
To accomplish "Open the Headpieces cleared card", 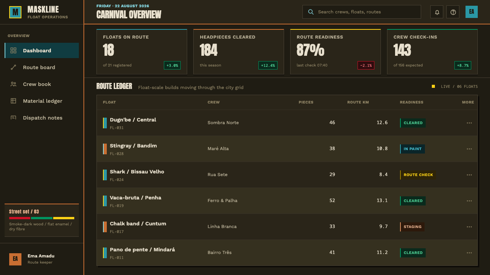I will pos(238,52).
